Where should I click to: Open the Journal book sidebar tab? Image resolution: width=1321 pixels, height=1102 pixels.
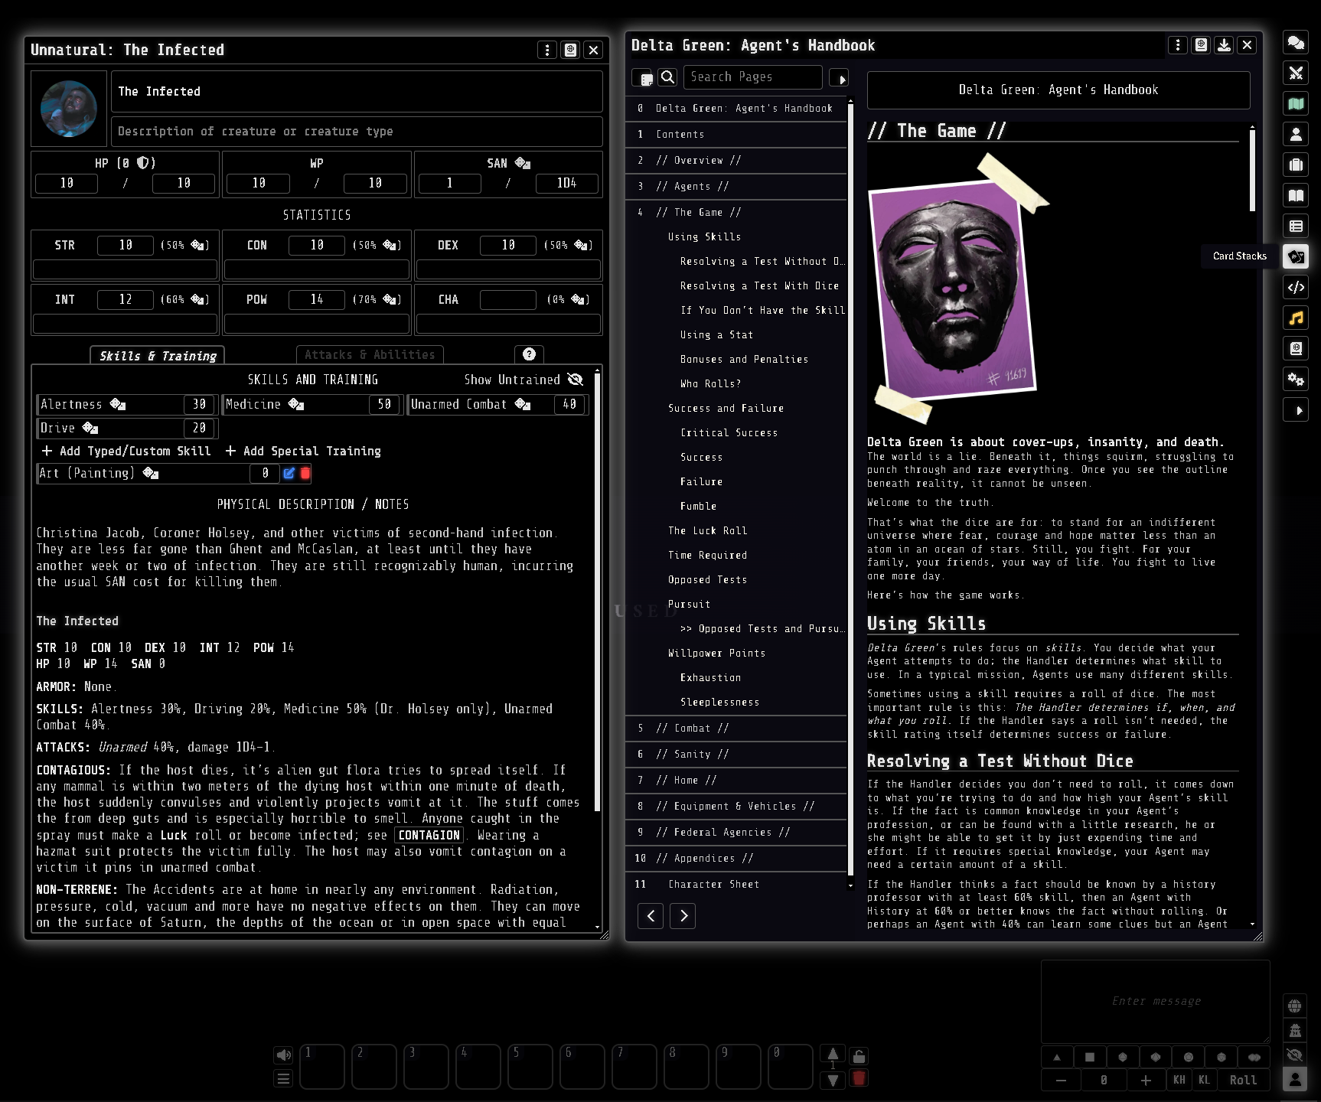[x=1296, y=195]
